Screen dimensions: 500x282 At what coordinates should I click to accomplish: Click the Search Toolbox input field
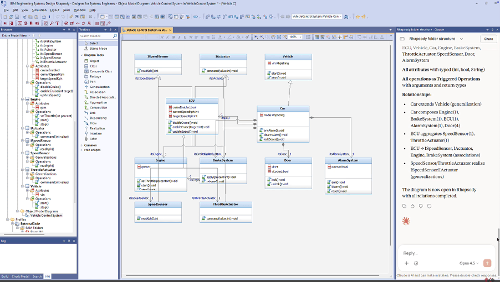(x=95, y=36)
